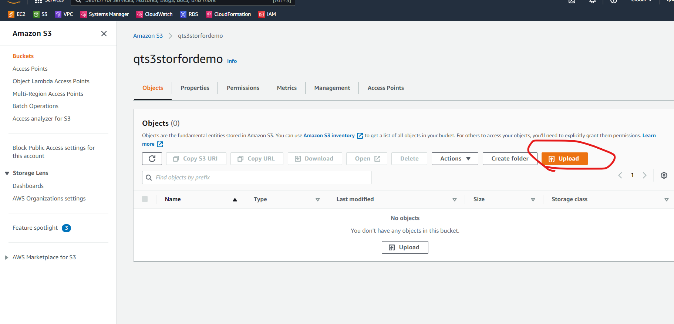Click the Create folder button
Viewport: 674px width, 324px height.
510,159
